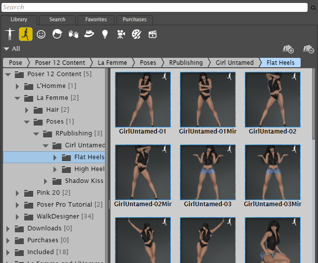Open the Materials palette category
The image size is (318, 263).
click(136, 34)
